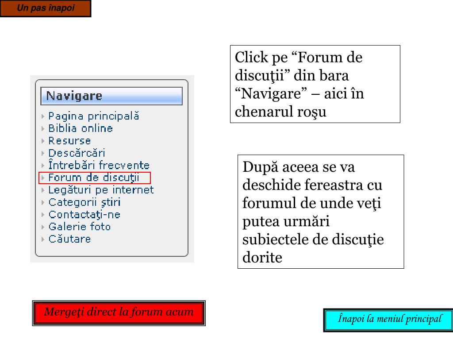
Task: Click the 'După aceea se va deschide' text box
Action: tap(321, 212)
